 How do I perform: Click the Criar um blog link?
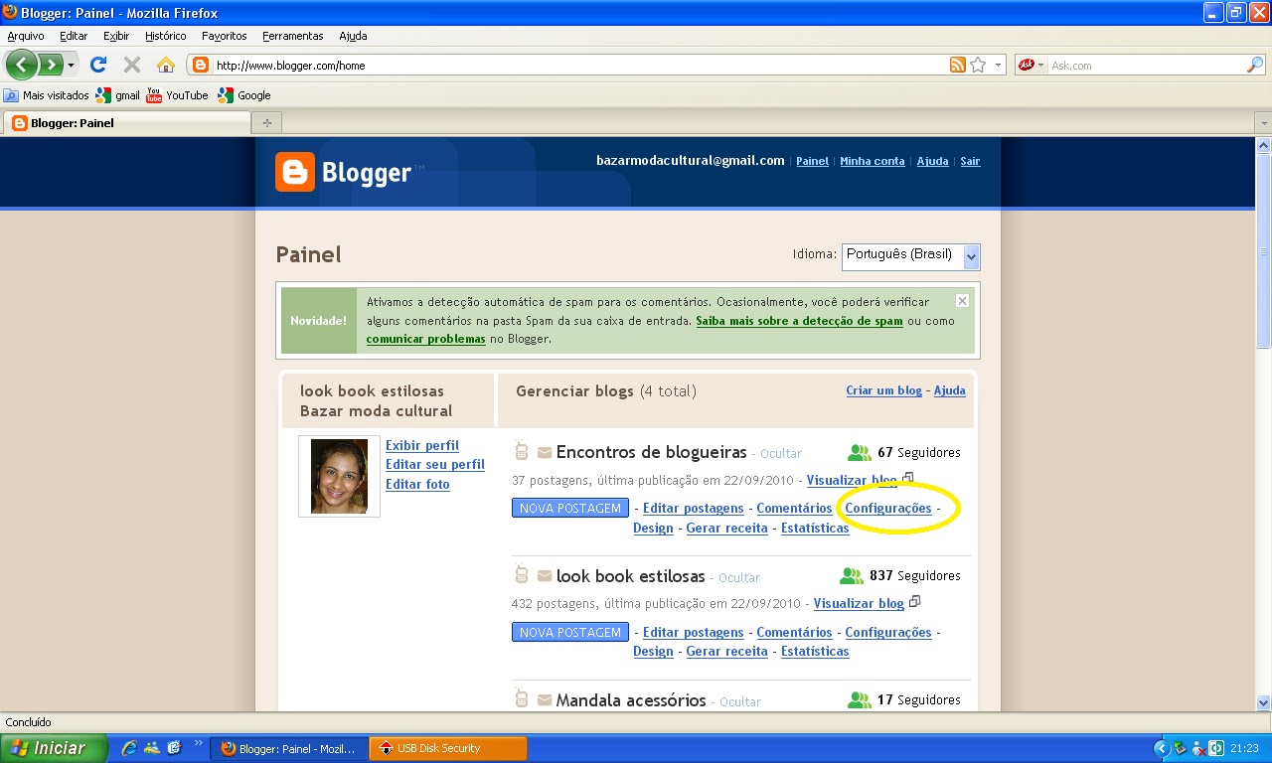[x=883, y=390]
